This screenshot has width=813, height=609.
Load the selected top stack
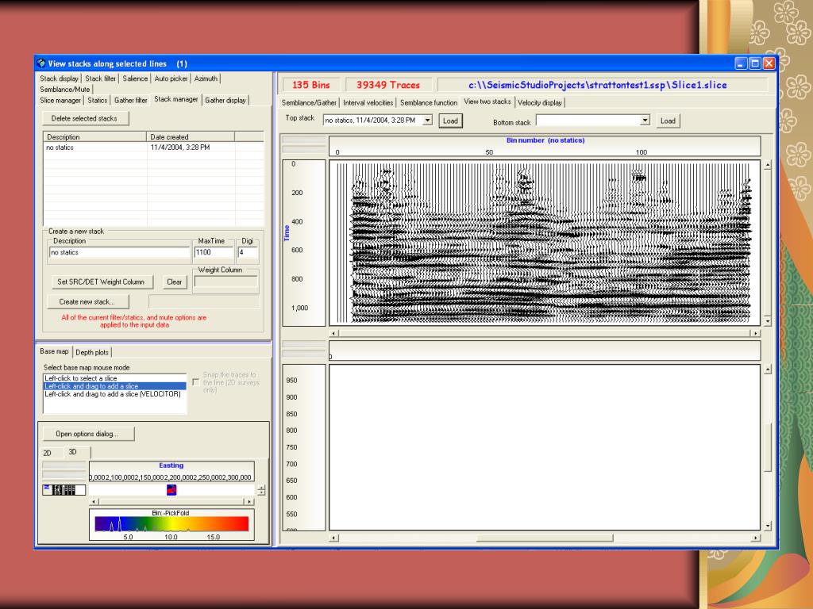click(x=450, y=121)
